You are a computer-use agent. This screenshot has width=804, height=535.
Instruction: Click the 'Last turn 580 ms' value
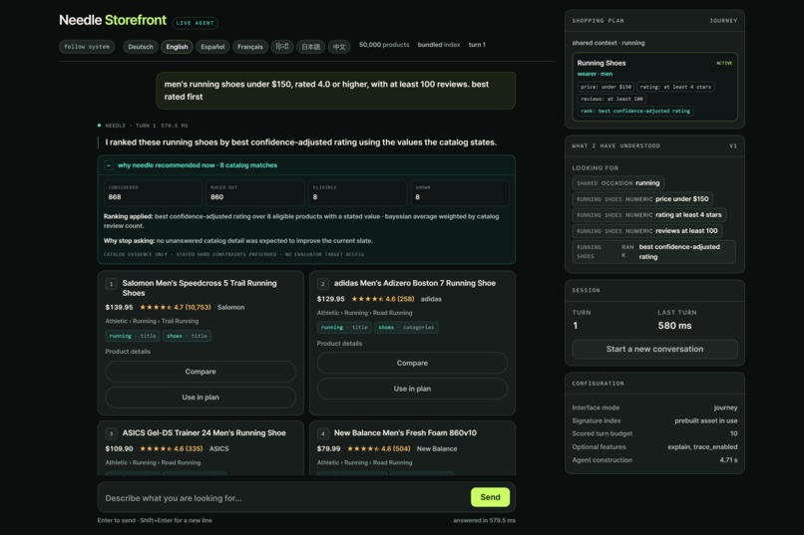pos(674,326)
